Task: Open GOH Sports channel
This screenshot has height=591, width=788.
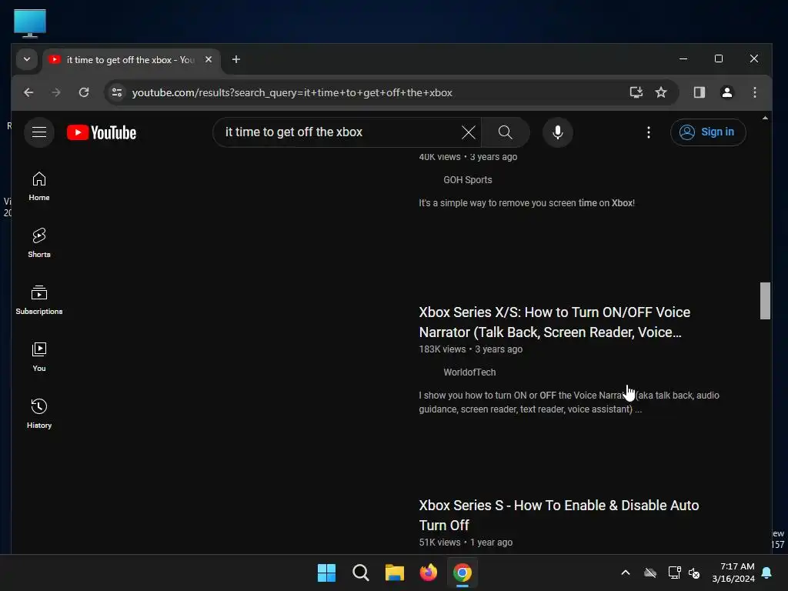Action: (x=467, y=180)
